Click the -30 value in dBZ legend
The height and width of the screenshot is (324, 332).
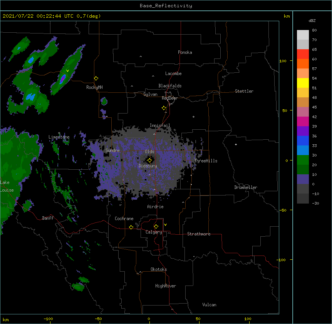[x=315, y=203]
